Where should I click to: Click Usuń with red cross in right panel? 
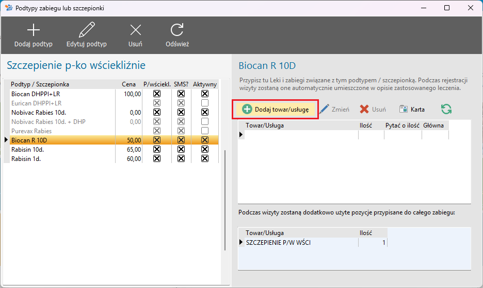pyautogui.click(x=373, y=110)
